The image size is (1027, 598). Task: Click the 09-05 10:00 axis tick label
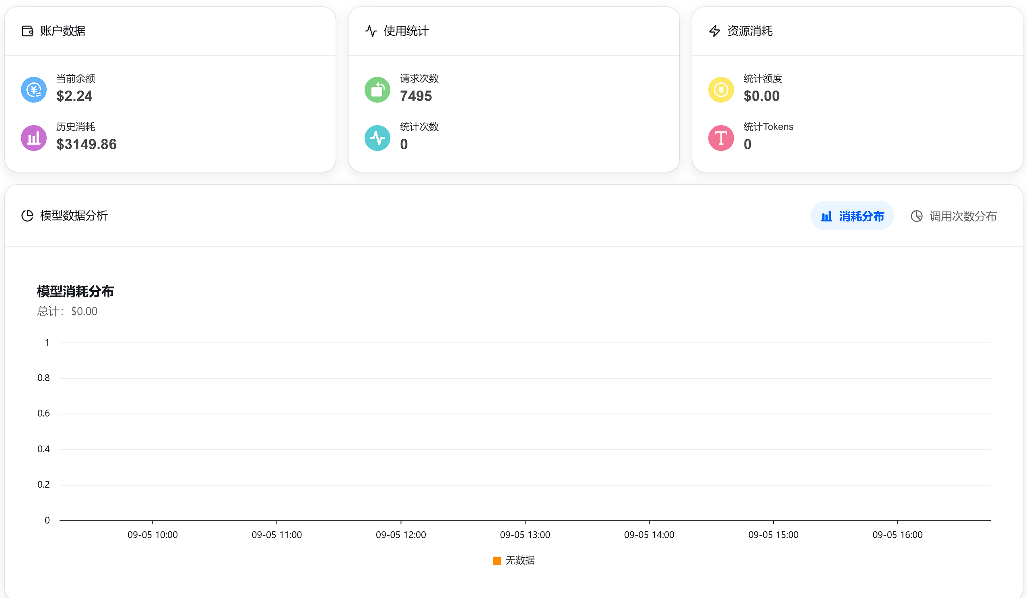153,535
